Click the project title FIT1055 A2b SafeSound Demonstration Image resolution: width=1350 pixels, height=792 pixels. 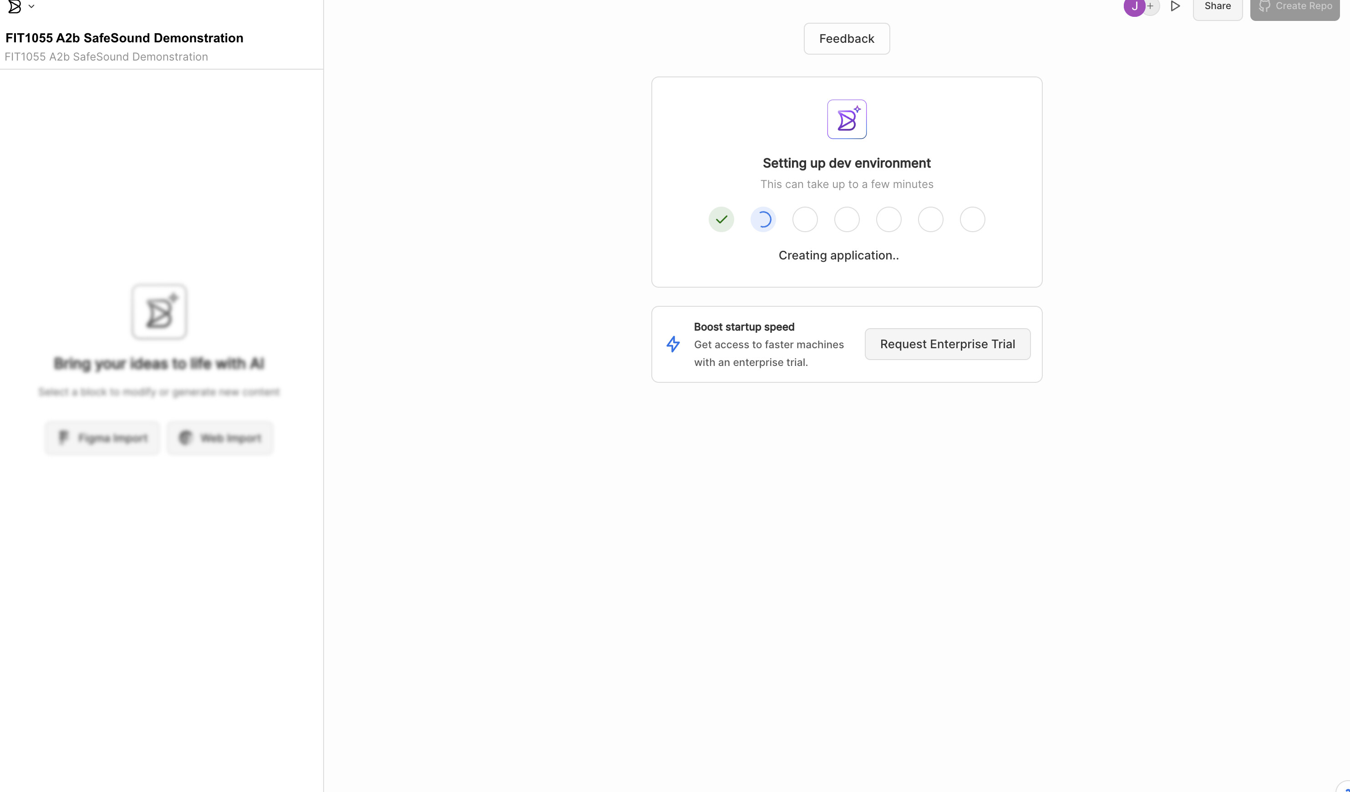[124, 38]
